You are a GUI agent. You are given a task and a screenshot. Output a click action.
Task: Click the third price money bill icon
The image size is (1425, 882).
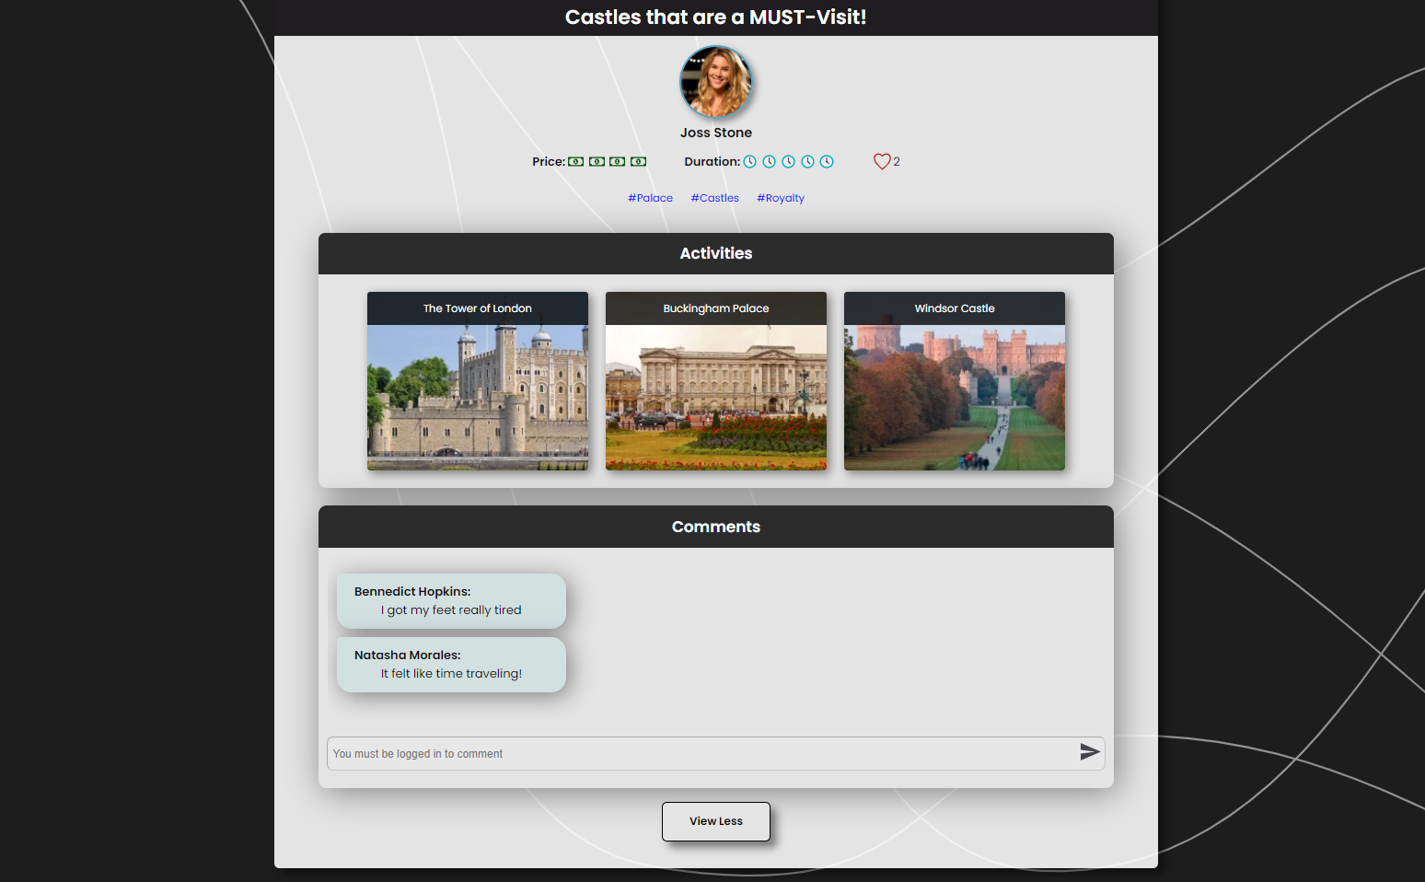617,162
